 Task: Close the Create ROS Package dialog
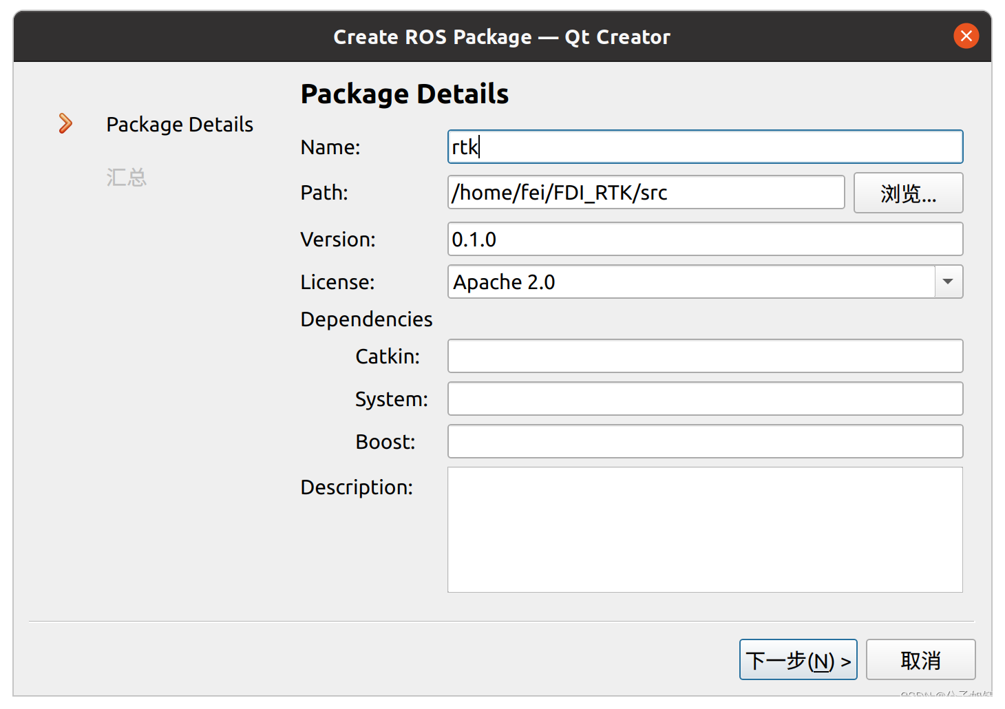click(x=966, y=36)
